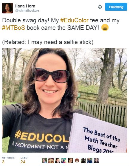Open the colorful fourth liker avatar
130x166 pixels.
pyautogui.click(x=64, y=161)
